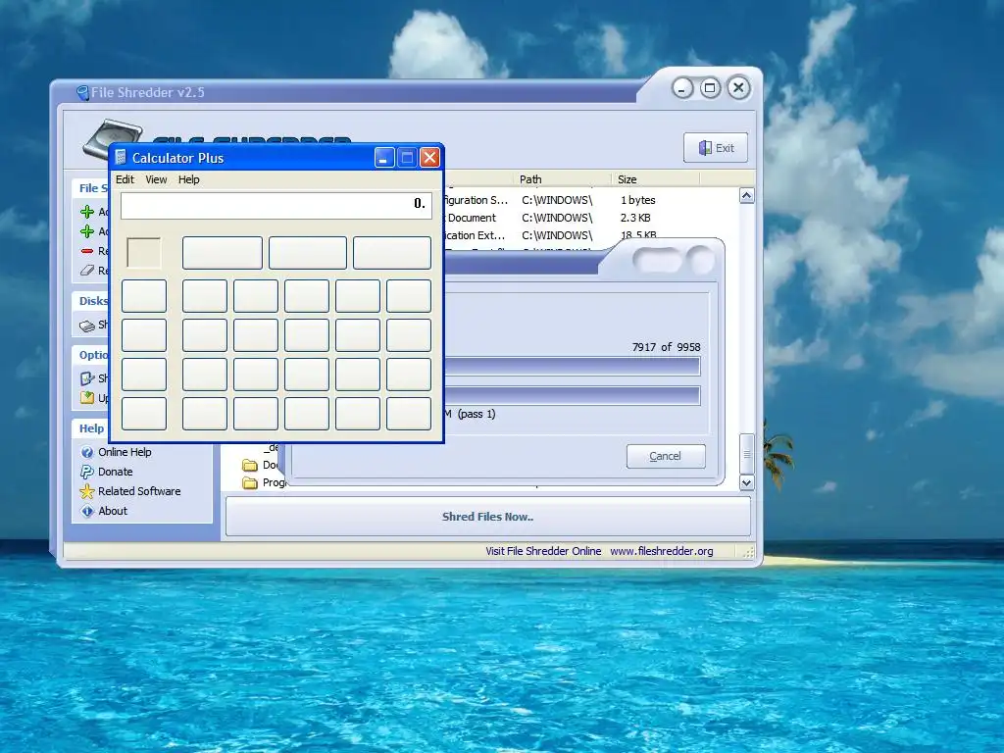Click the update icon under Options
The width and height of the screenshot is (1004, 753).
pyautogui.click(x=87, y=398)
